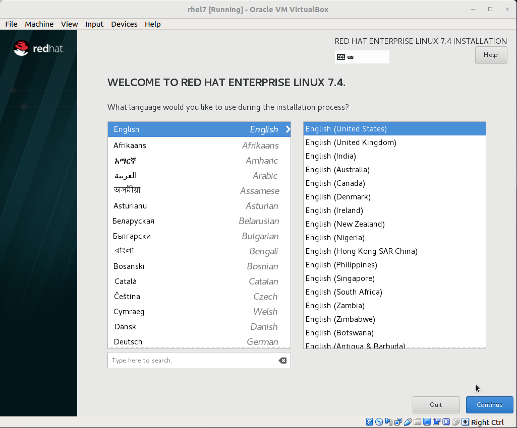The height and width of the screenshot is (428, 517).
Task: Click the Red Hat logo
Action: coord(38,48)
